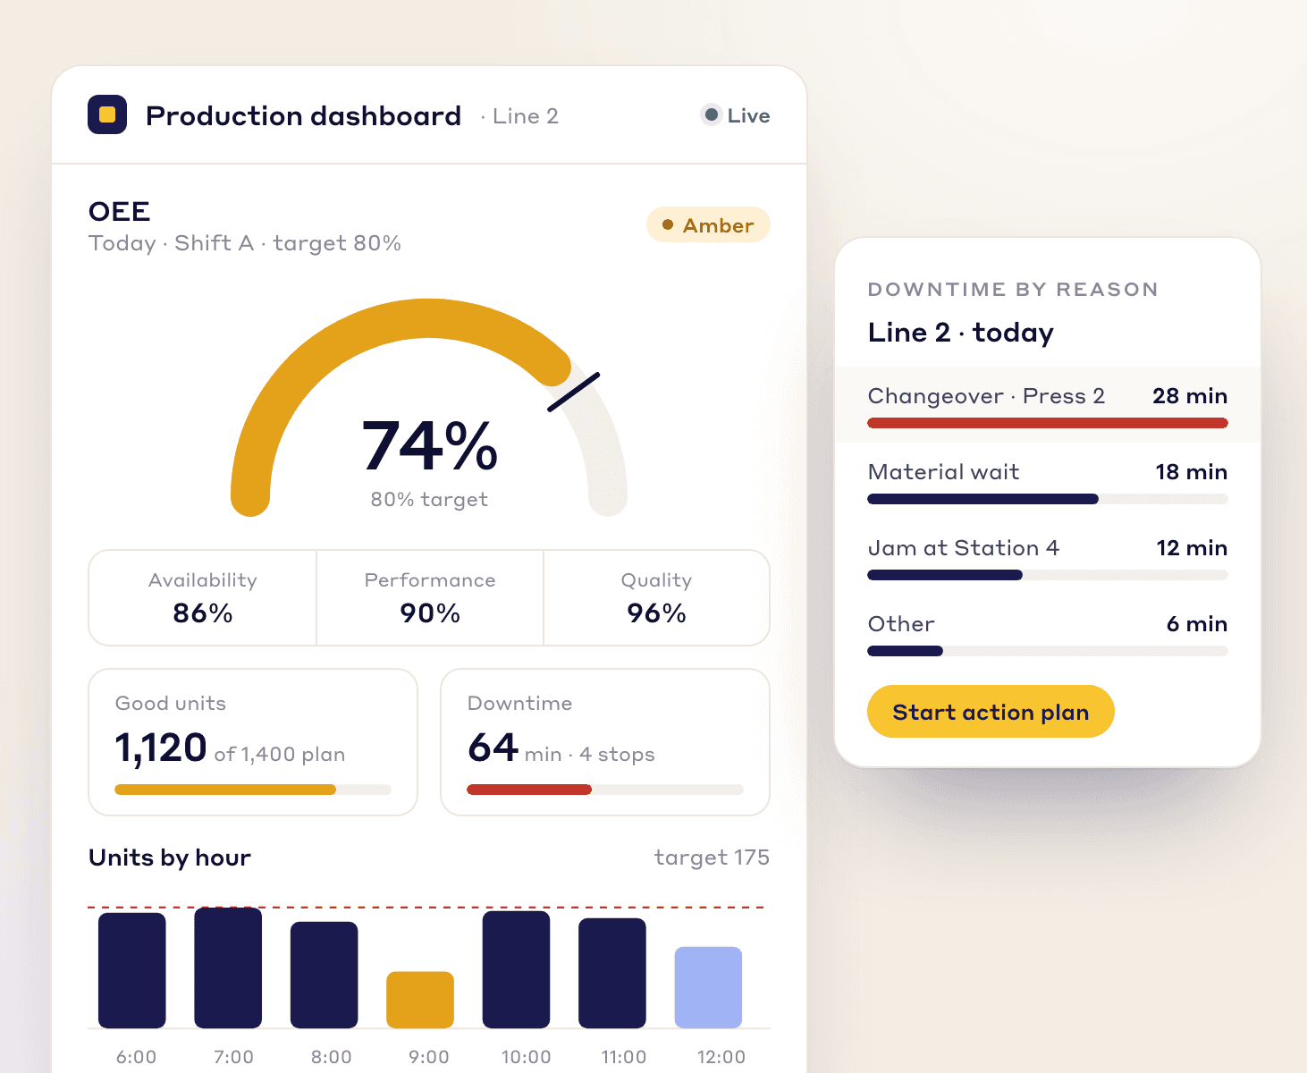Click the target 175 label
Viewport: 1307px width, 1073px height.
coord(712,858)
